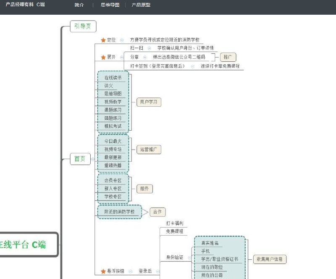Image resolution: width=336 pixels, height=279 pixels.
Task: Click the 服务 label tag
Action: [x=144, y=189]
